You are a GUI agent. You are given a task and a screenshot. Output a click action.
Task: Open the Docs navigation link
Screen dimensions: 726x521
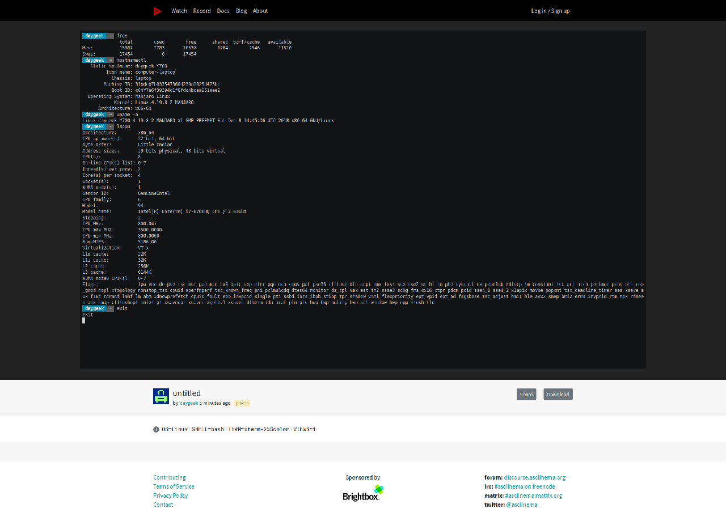[223, 11]
